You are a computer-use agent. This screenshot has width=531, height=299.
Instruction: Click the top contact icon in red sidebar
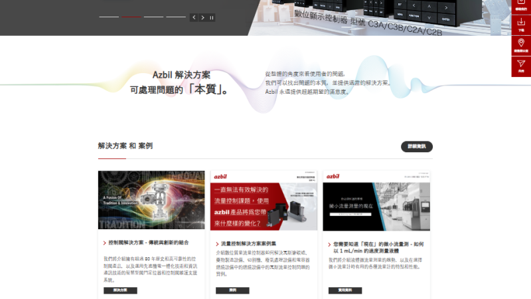point(521,5)
